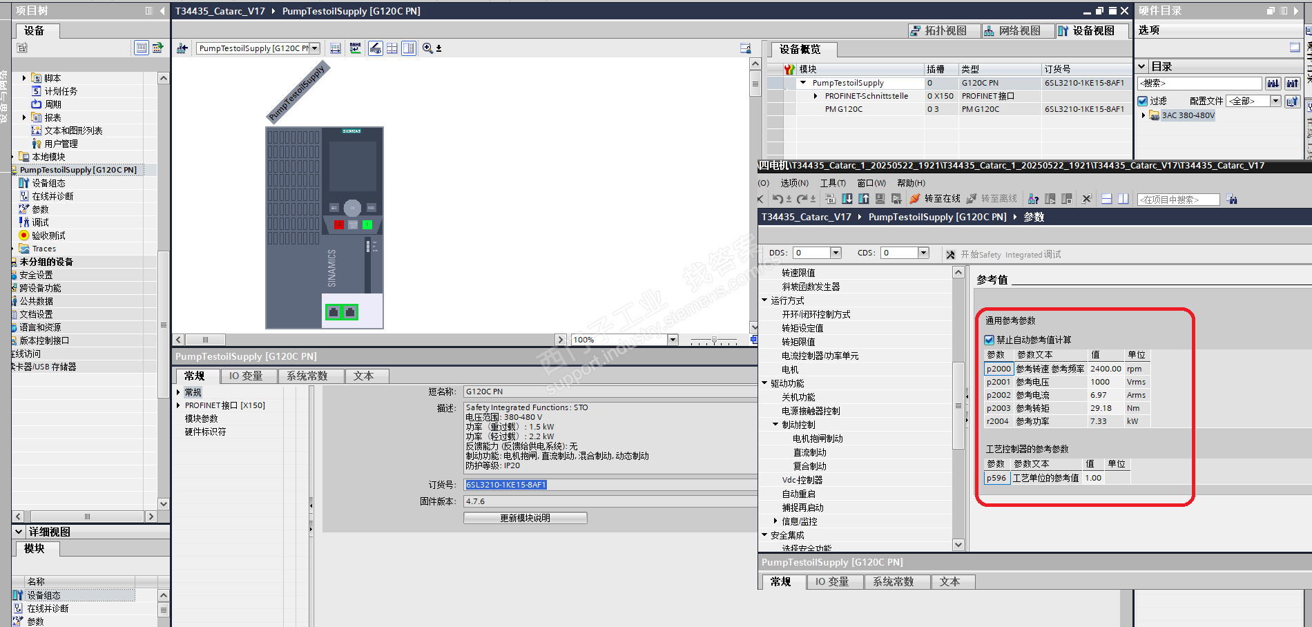This screenshot has height=627, width=1312.
Task: Click the p596 工艺单位的参考值 value 1.00
Action: click(1093, 478)
